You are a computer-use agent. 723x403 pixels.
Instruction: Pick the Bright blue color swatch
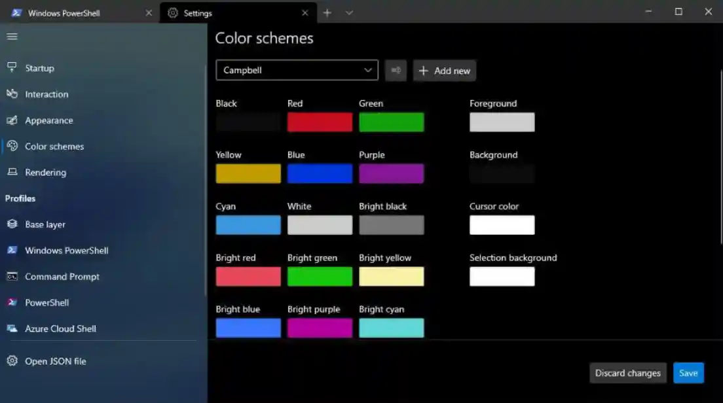tap(248, 328)
